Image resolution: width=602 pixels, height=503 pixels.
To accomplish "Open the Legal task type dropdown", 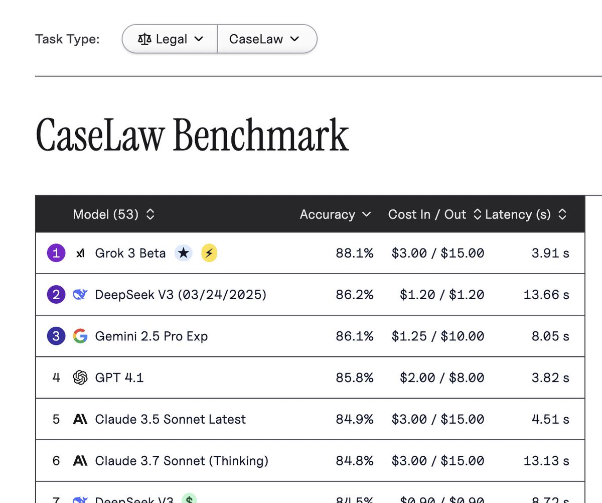I will pos(170,39).
